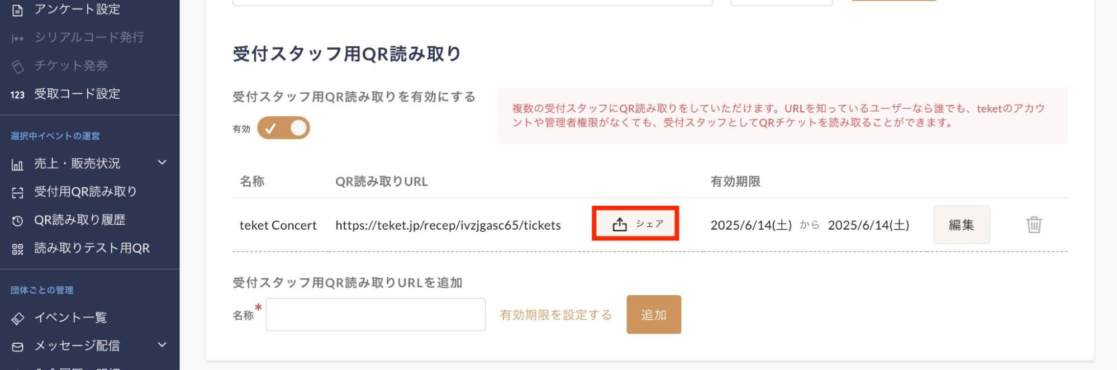This screenshot has height=370, width=1117.
Task: Click the チケット発券 ticket icon
Action: [17, 67]
